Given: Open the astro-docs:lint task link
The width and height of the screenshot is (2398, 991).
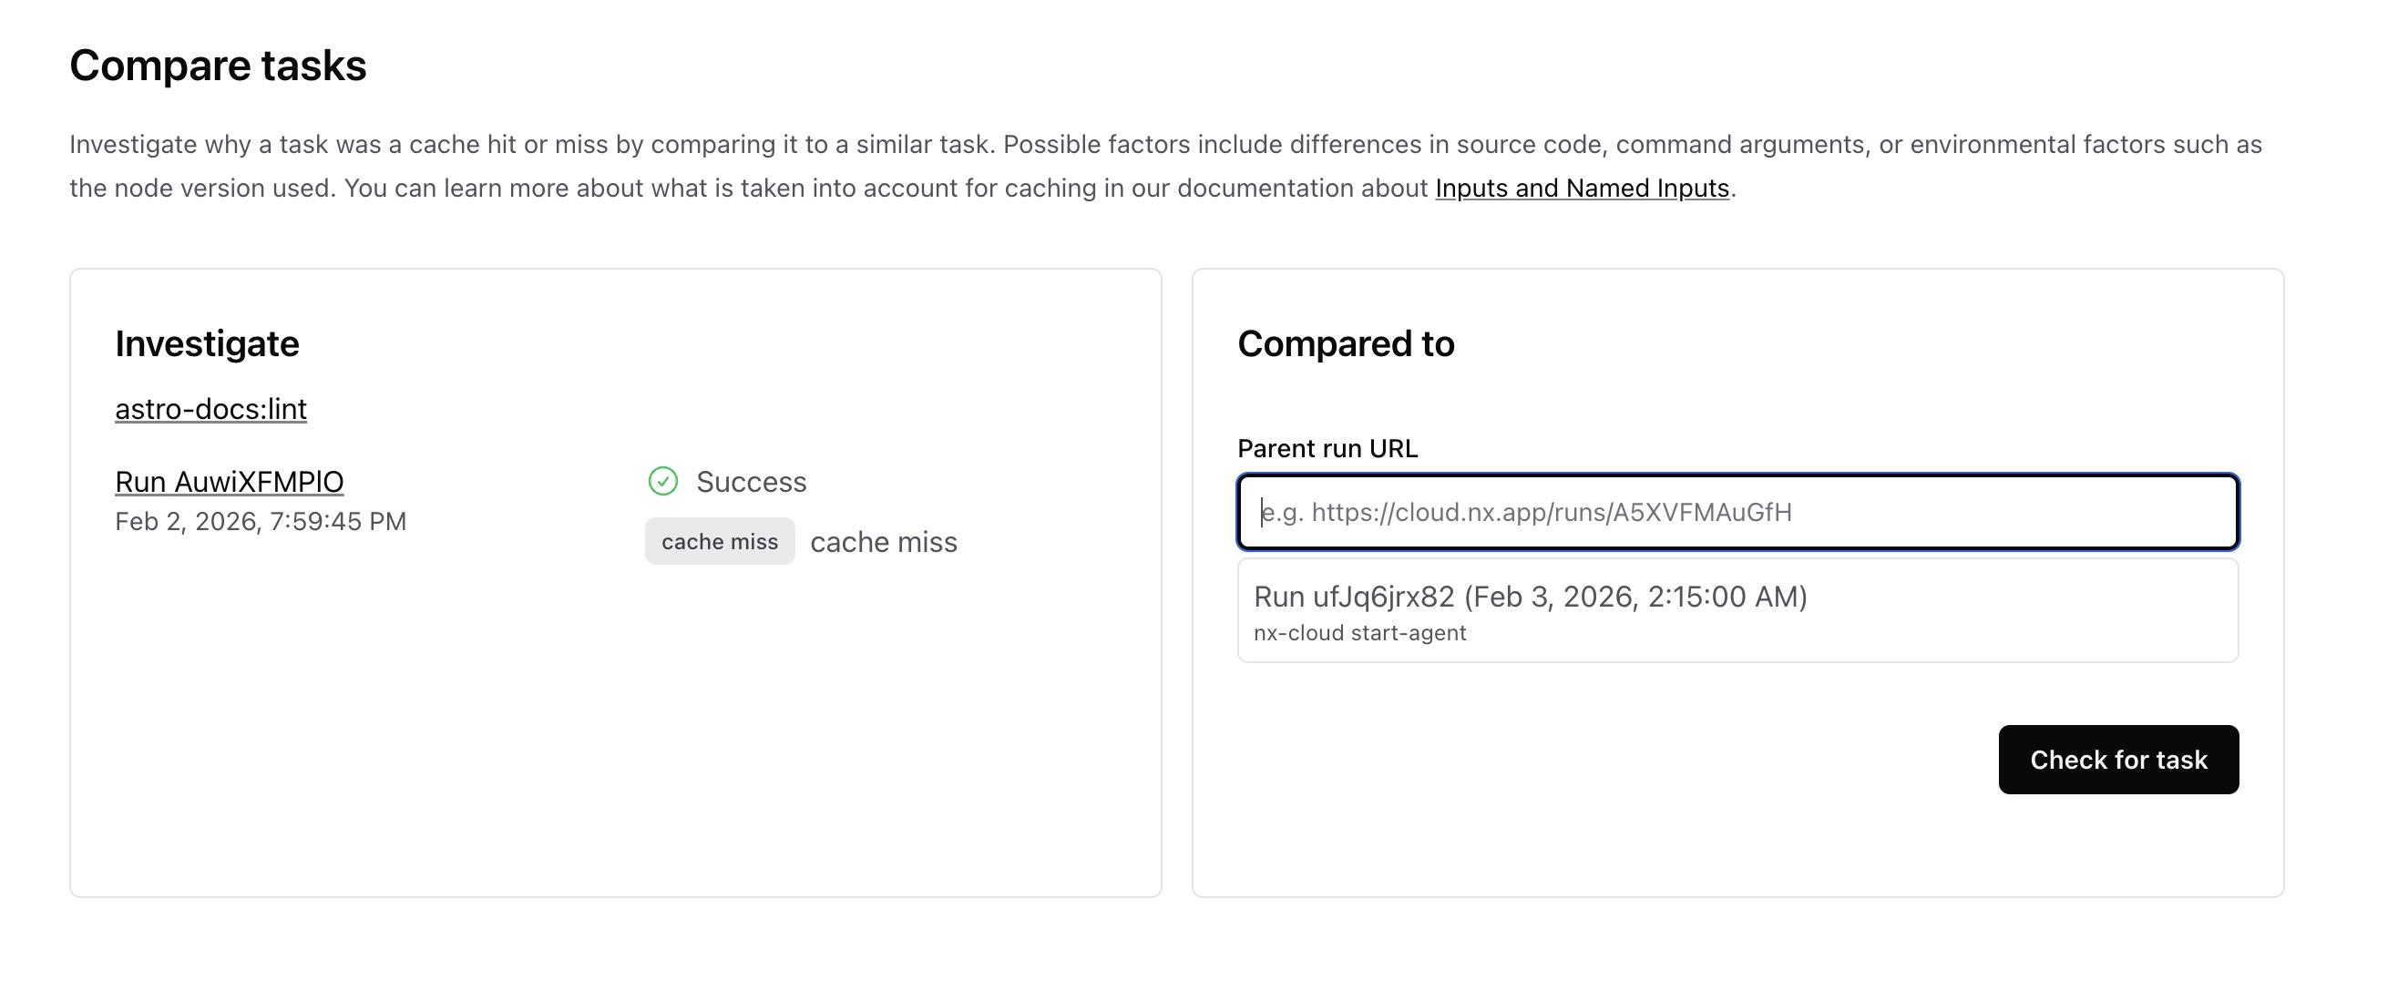Looking at the screenshot, I should [x=210, y=408].
